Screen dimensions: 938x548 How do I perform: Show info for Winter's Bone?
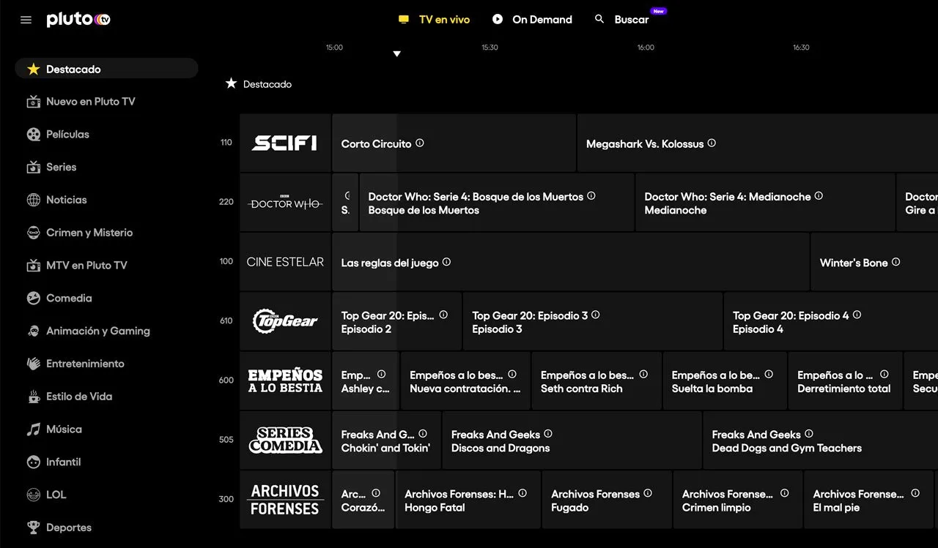[895, 262]
